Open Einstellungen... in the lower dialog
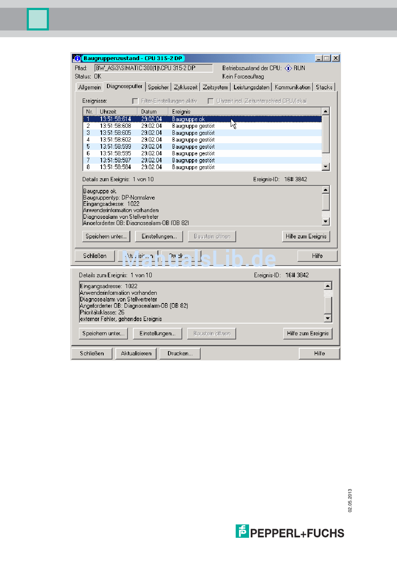397x562 pixels. coord(158,334)
